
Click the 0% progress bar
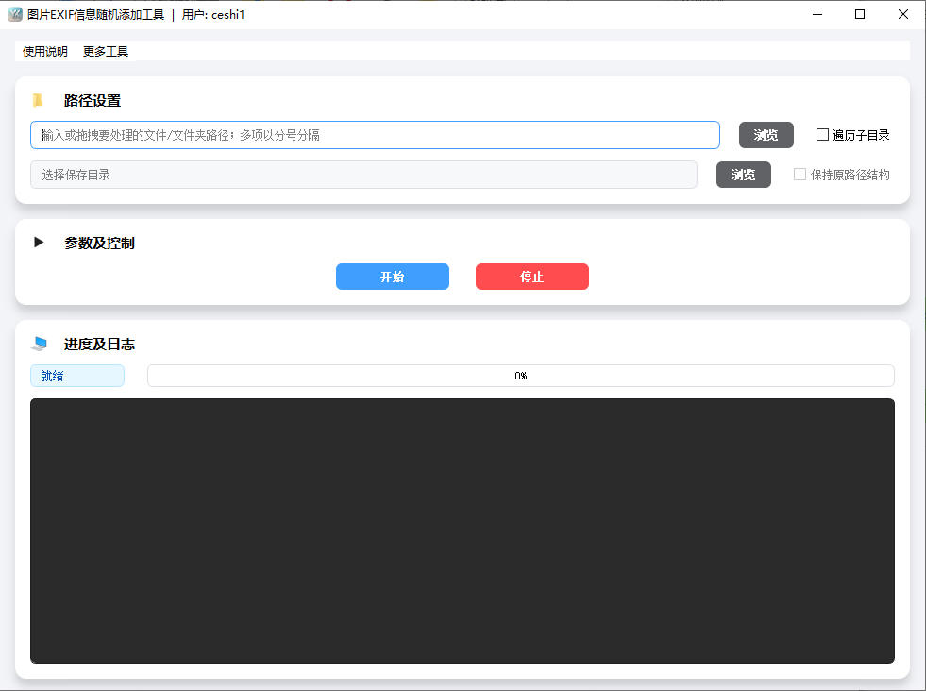pyautogui.click(x=520, y=376)
